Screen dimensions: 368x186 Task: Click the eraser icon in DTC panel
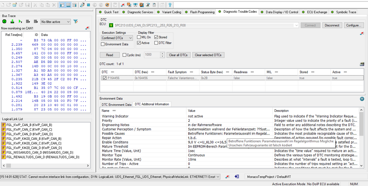(x=362, y=34)
